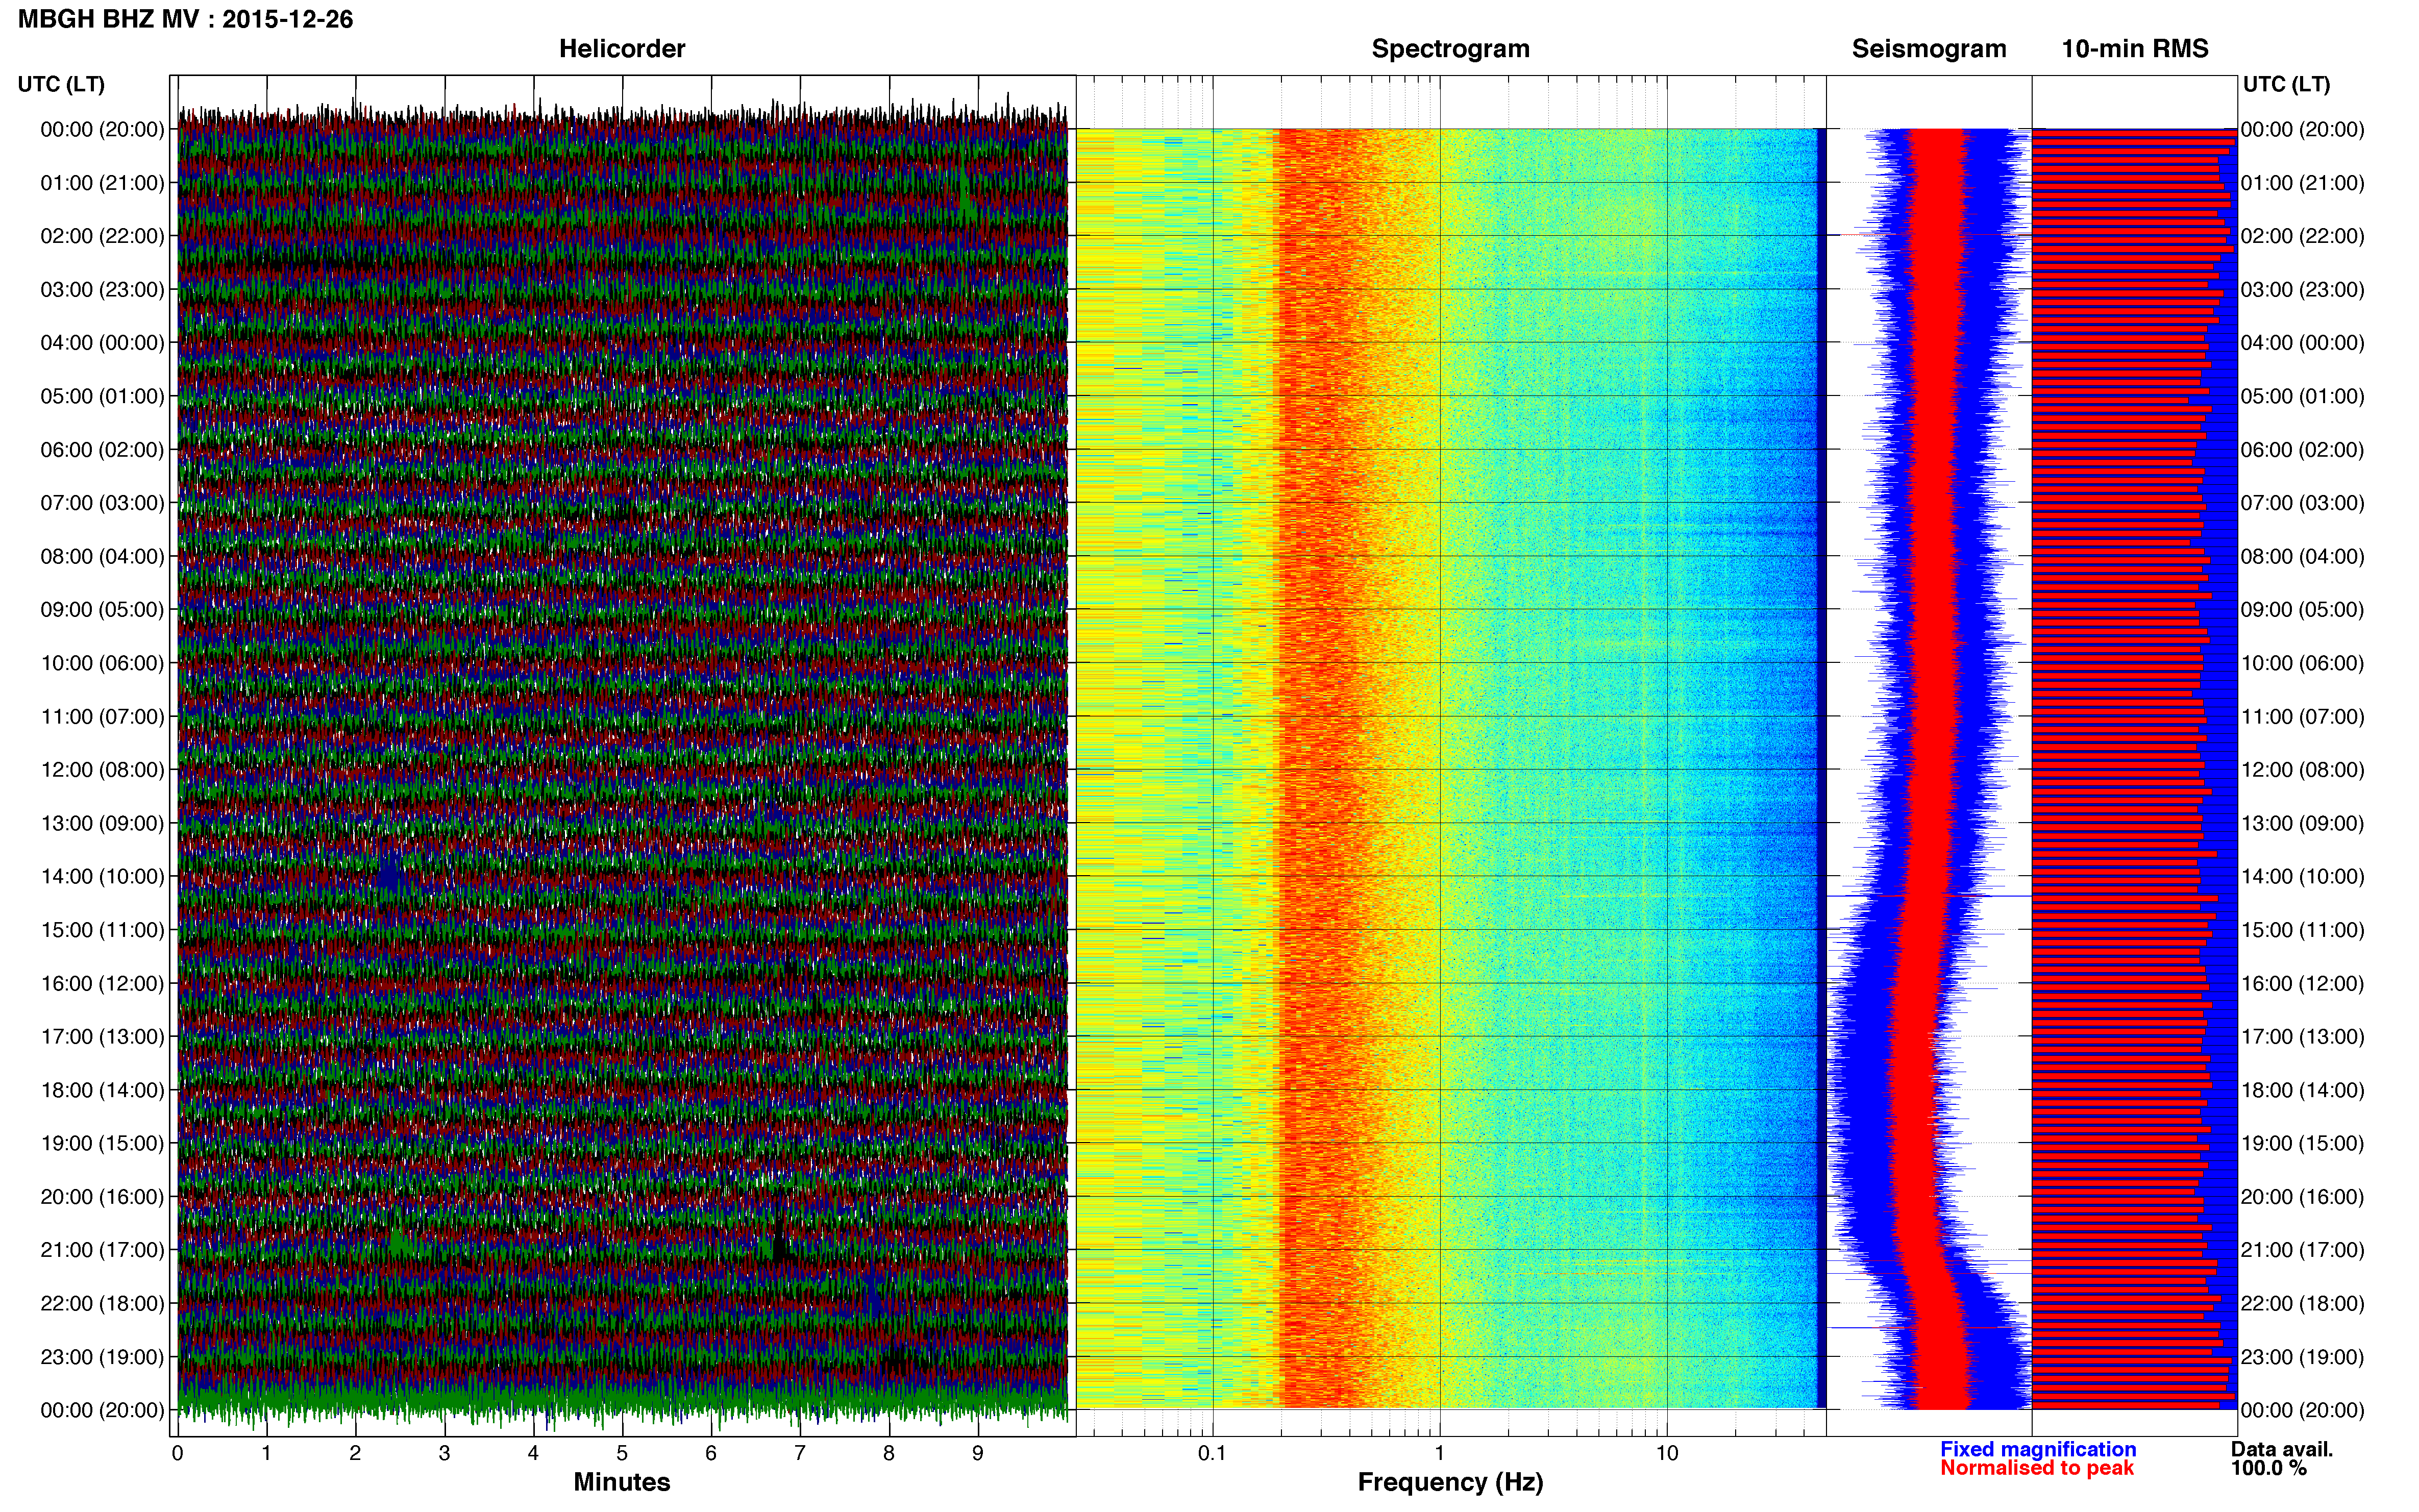Click tick '0.1' on the frequency axis

click(1212, 1454)
